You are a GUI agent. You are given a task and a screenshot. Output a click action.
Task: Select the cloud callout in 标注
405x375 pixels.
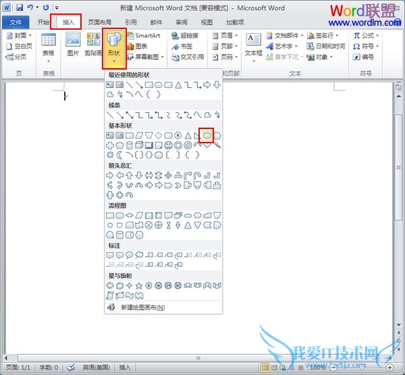click(x=139, y=255)
